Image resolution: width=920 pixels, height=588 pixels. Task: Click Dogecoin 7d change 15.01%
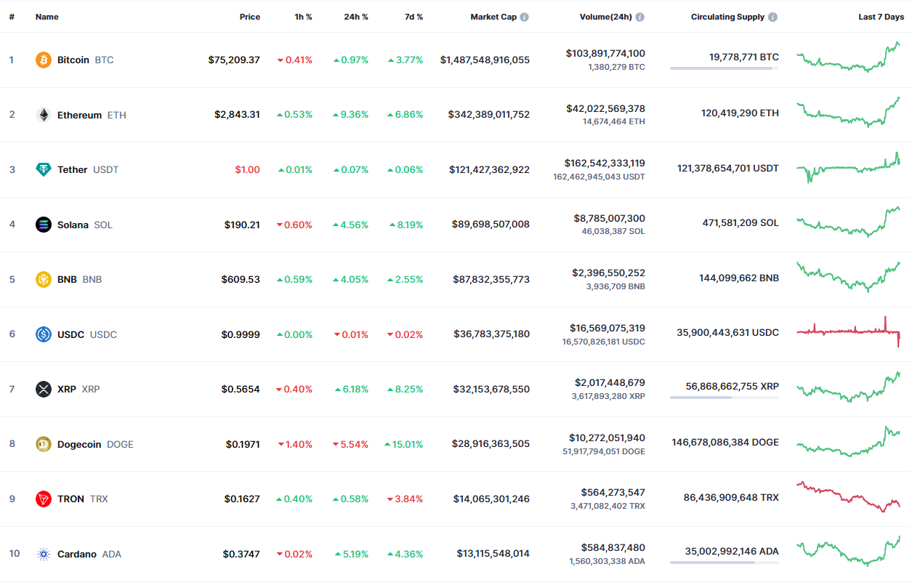(x=403, y=444)
